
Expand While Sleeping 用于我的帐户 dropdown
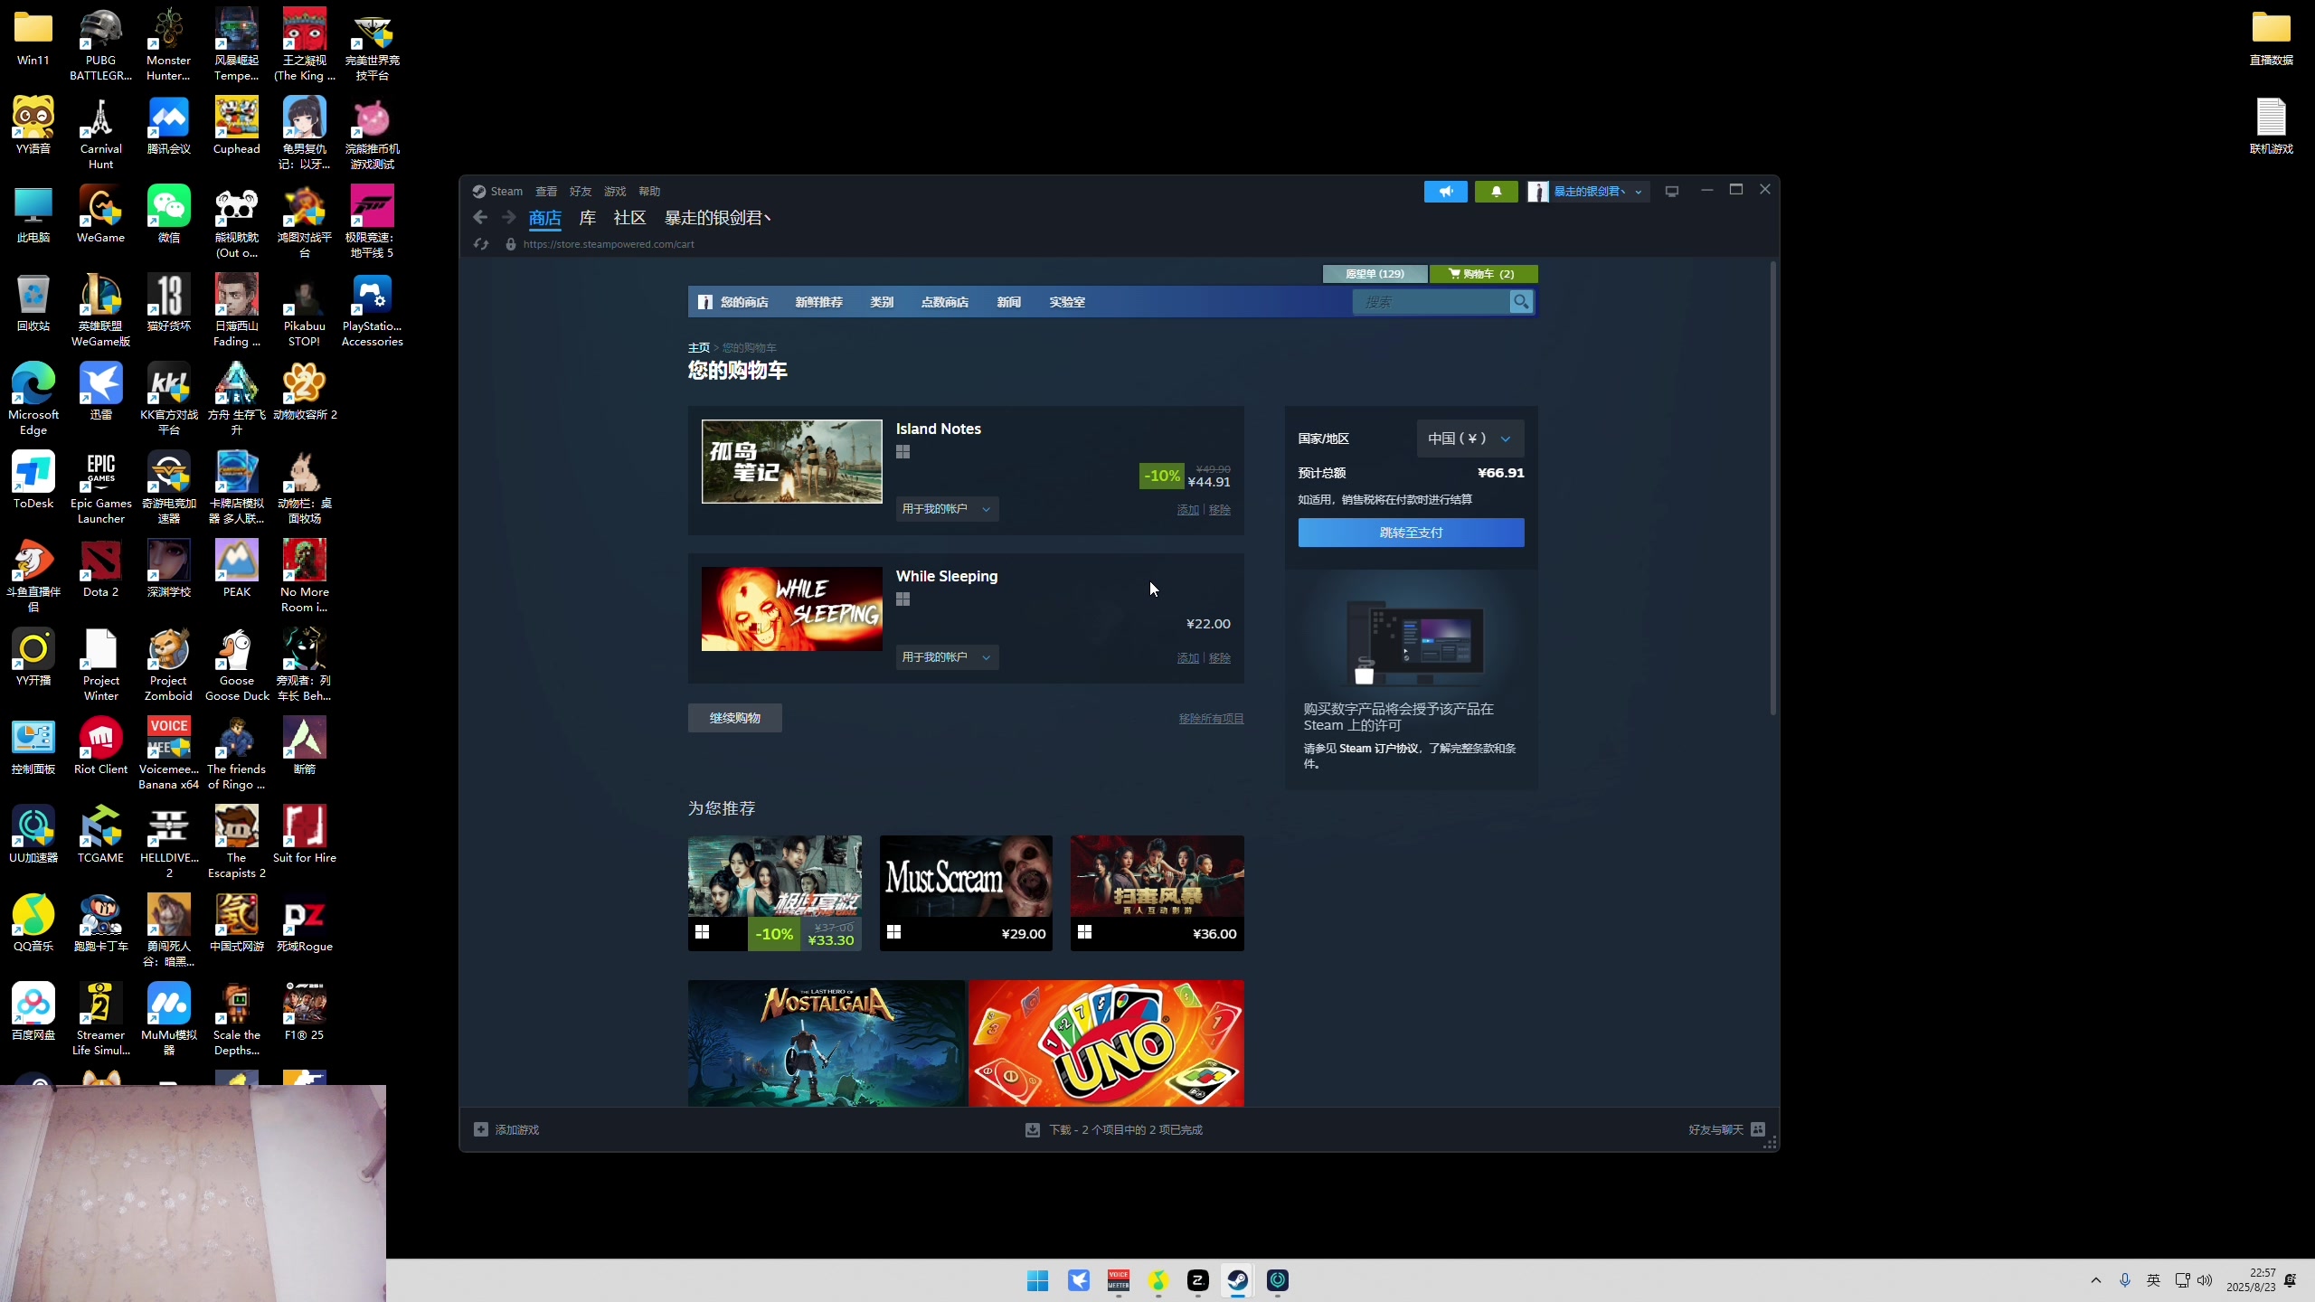947,657
